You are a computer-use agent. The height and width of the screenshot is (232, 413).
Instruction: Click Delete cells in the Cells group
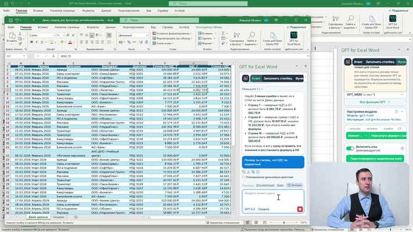[x=206, y=38]
